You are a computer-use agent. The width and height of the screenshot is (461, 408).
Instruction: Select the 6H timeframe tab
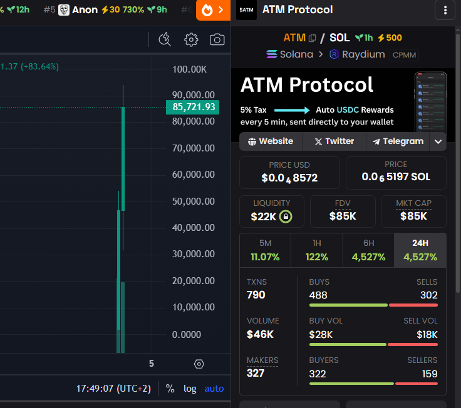[368, 250]
